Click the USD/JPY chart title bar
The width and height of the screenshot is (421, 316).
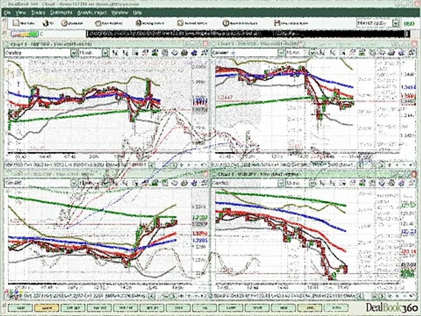314,174
